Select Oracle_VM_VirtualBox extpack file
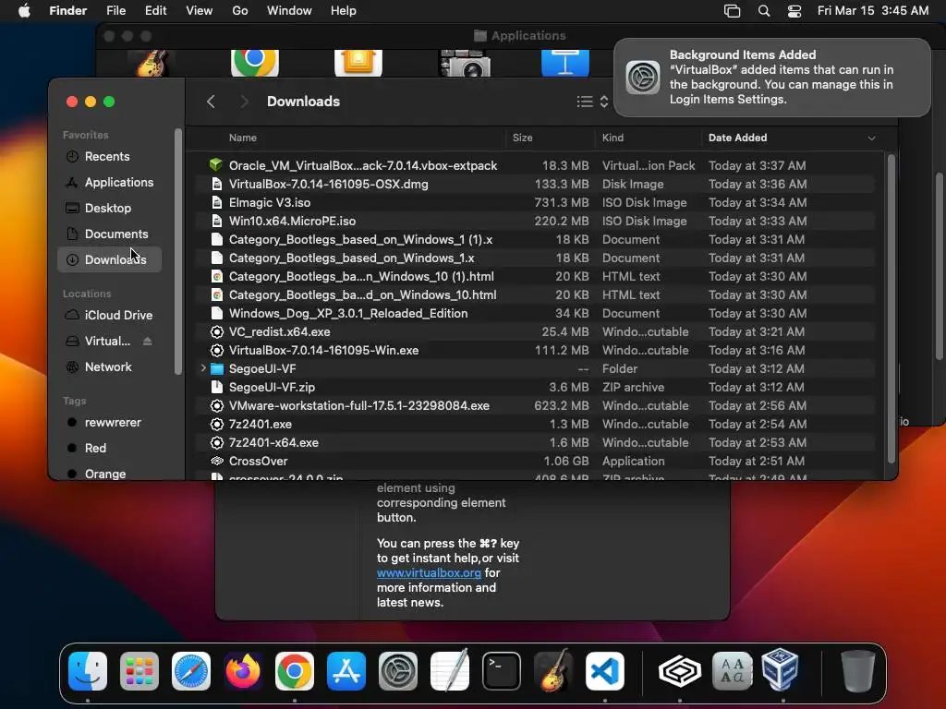Image resolution: width=946 pixels, height=709 pixels. tap(536, 166)
